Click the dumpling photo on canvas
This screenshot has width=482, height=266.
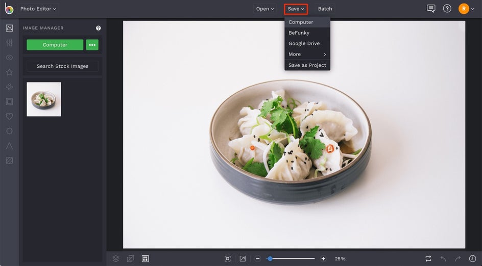click(x=294, y=135)
